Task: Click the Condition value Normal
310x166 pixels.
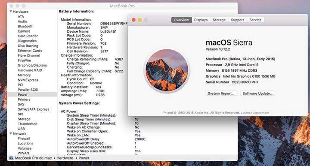Action: [96, 83]
